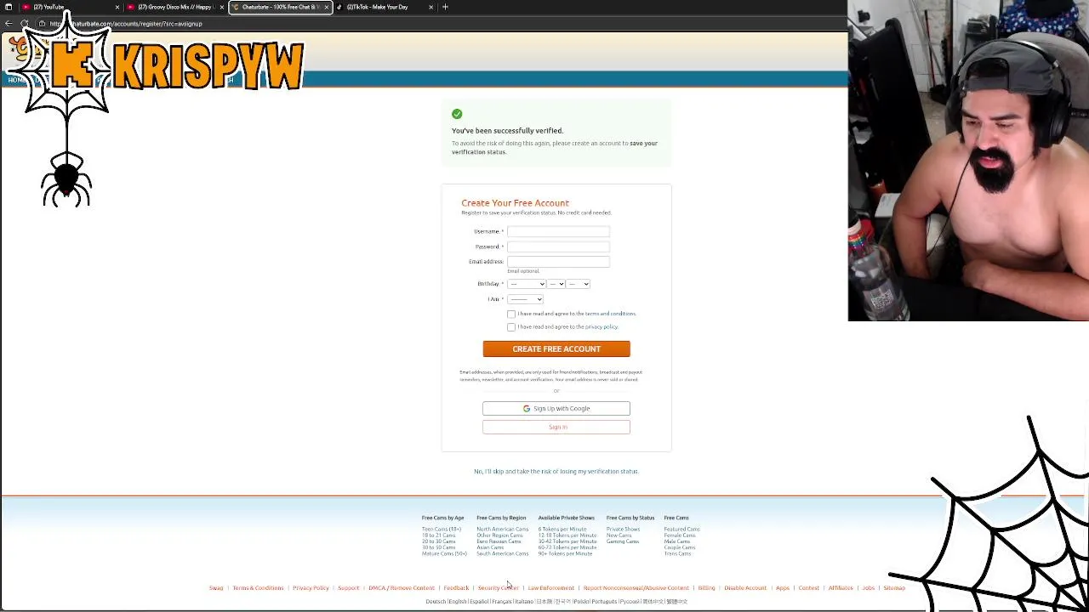Open the North American Cams footer link
The image size is (1089, 612).
502,530
